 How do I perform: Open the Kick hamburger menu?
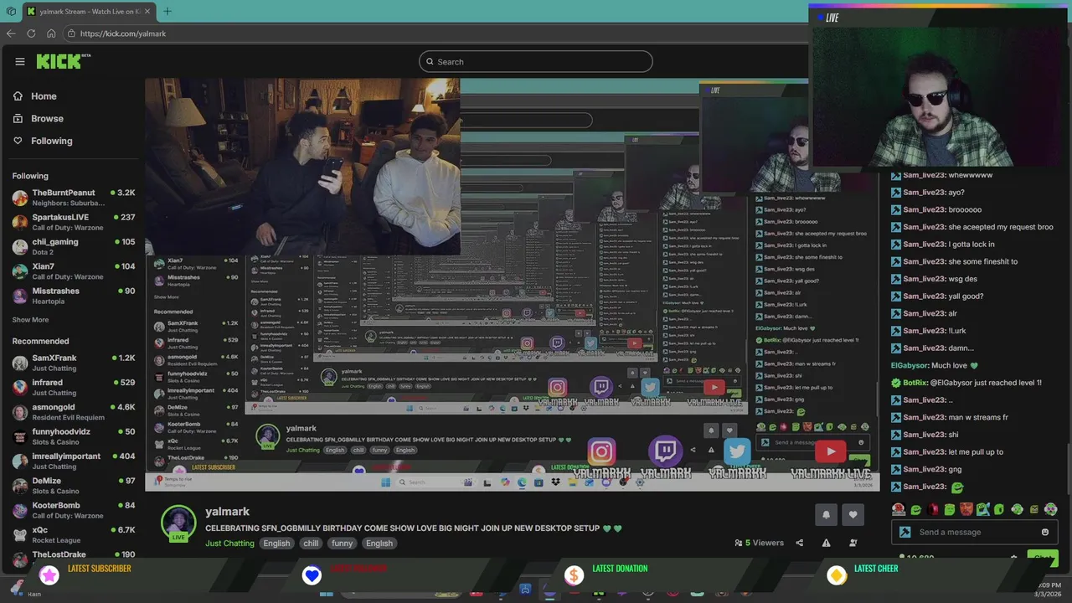[20, 61]
